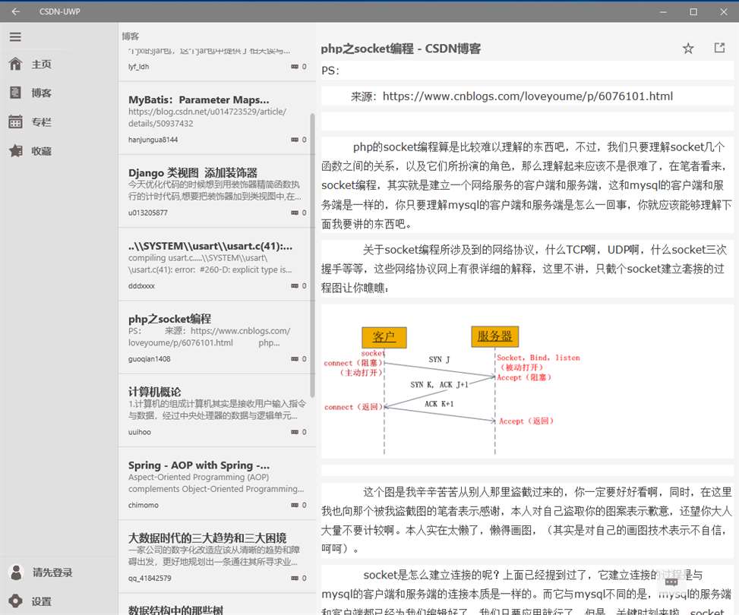Select 博客 in sidebar

pyautogui.click(x=42, y=93)
